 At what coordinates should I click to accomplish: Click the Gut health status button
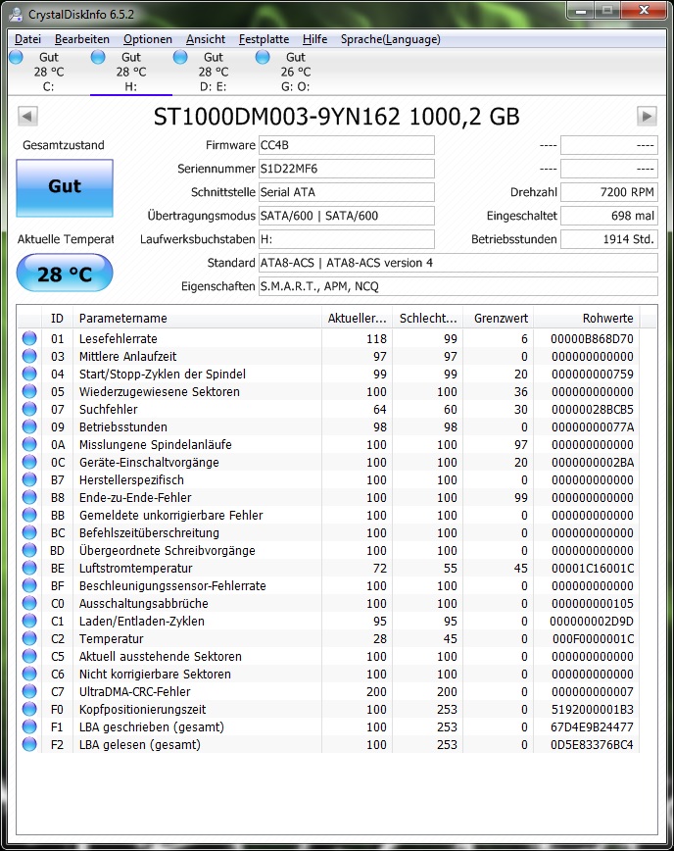[65, 188]
